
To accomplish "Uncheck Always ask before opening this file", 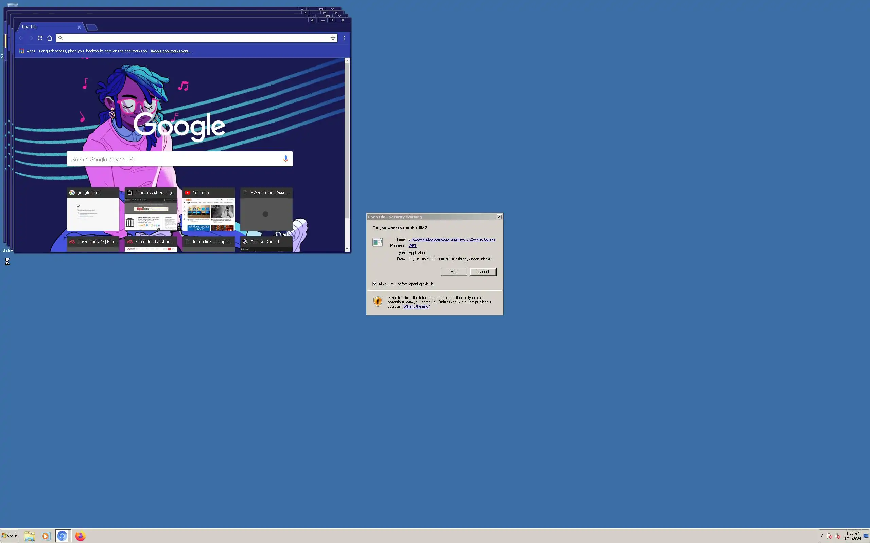I will pyautogui.click(x=375, y=284).
